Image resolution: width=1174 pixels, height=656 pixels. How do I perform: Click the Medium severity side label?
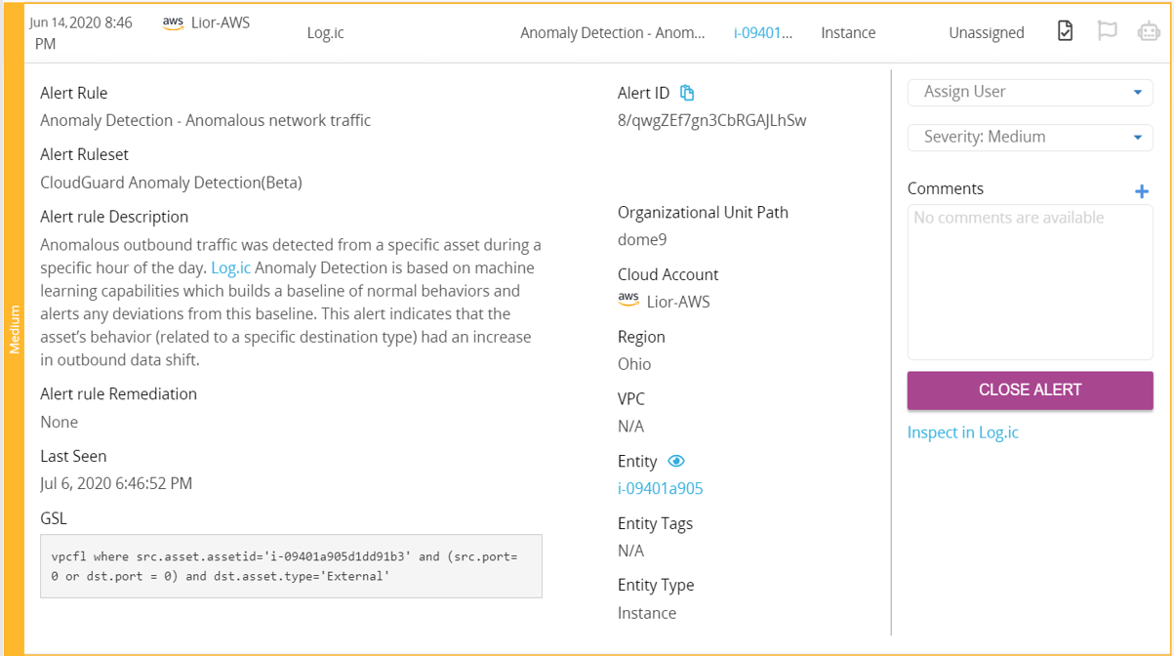(x=15, y=329)
